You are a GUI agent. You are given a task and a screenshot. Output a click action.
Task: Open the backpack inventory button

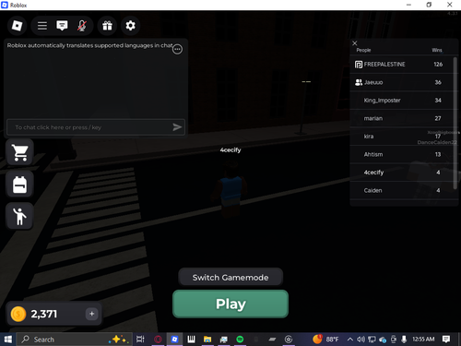tap(20, 185)
